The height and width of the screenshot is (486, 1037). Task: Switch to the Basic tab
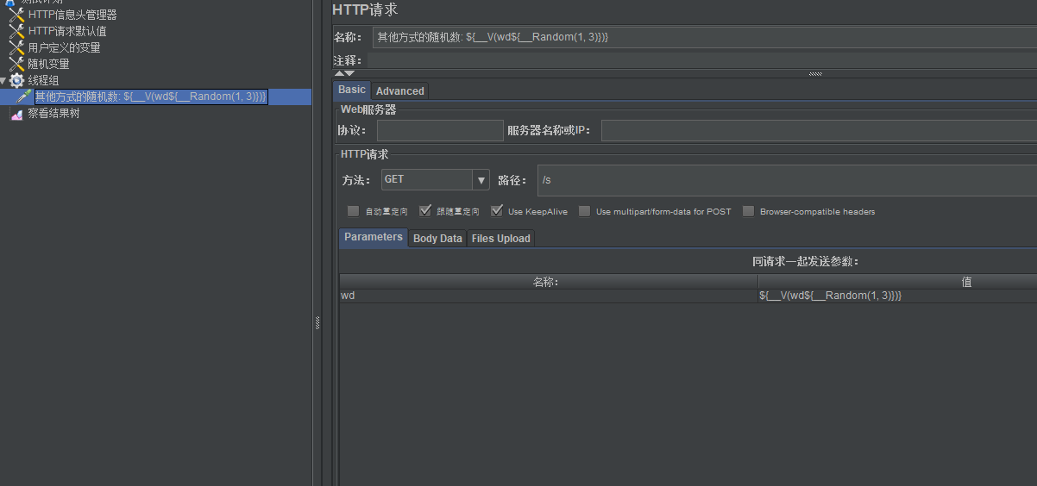[x=352, y=90]
